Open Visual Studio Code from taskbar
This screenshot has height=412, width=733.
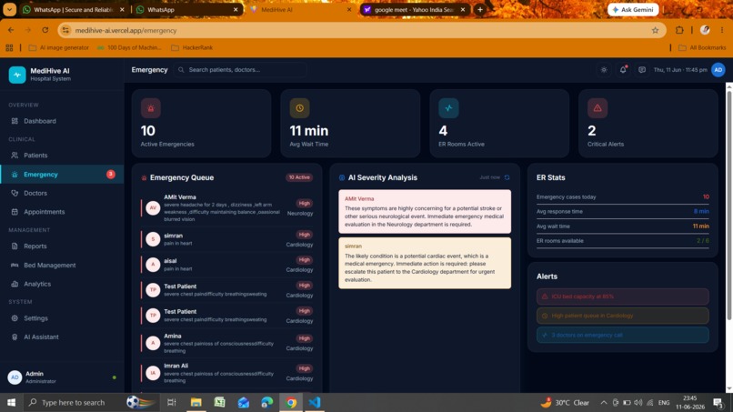point(315,402)
